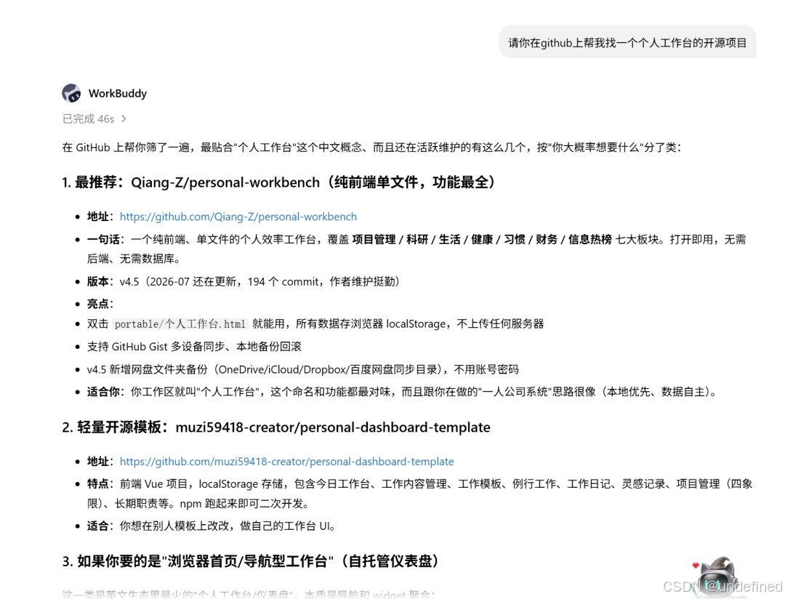Click the 一句话 description bullet
785x599 pixels.
coord(416,249)
